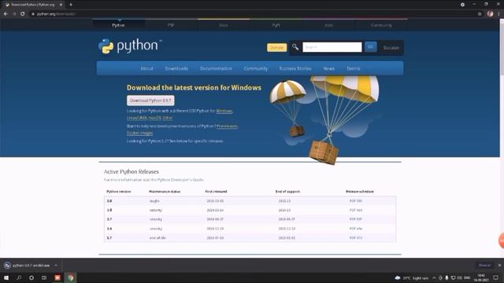Select the Python tab in the top bar

tap(118, 25)
